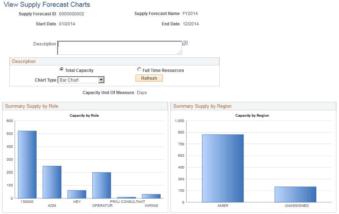Click the AMER bar in Capacity by Region
Image resolution: width=339 pixels, height=214 pixels.
tap(223, 168)
